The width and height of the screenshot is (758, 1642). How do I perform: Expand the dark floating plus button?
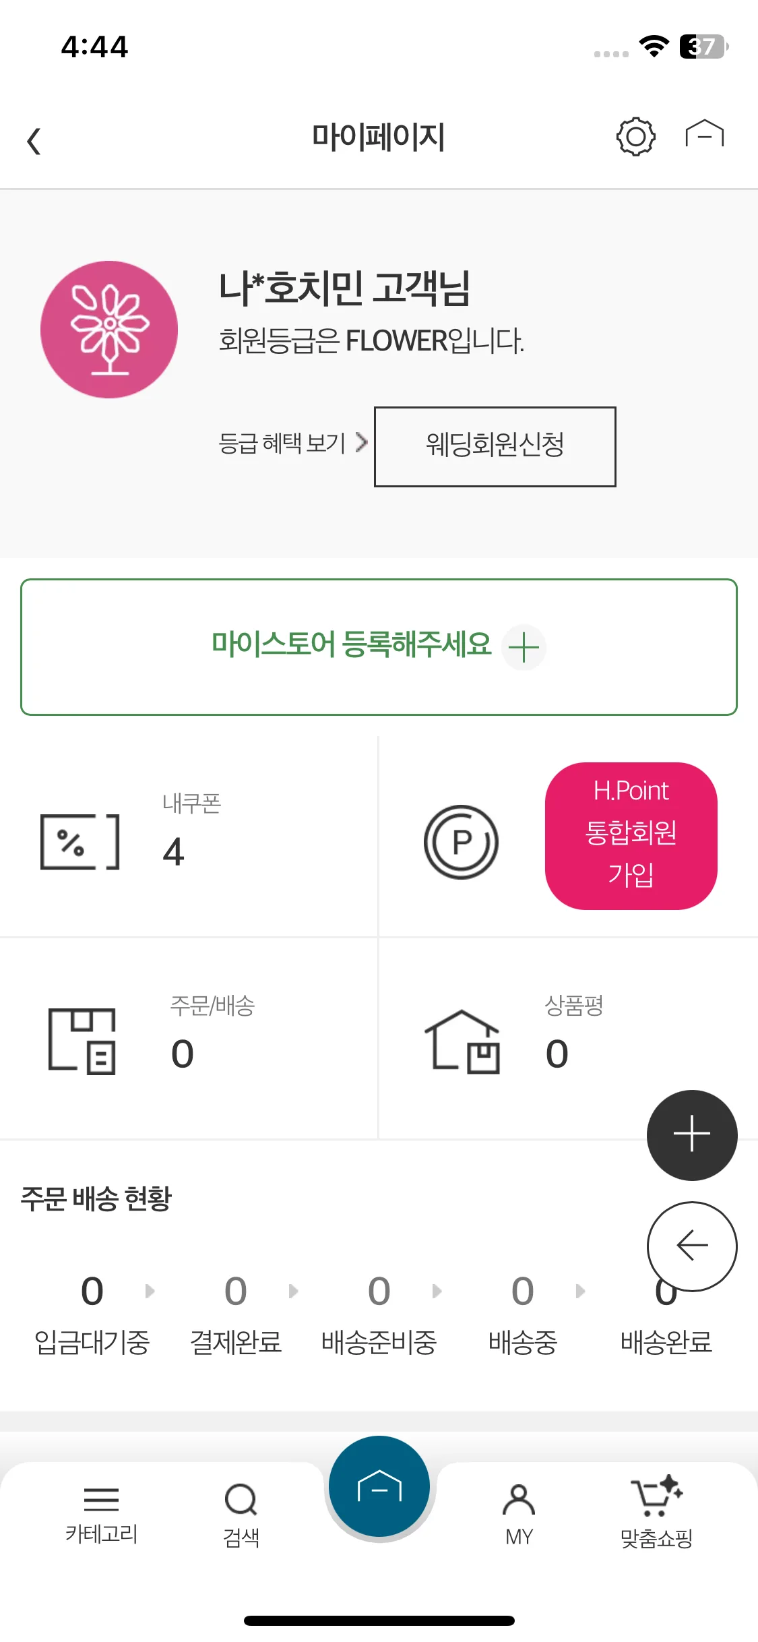point(692,1135)
